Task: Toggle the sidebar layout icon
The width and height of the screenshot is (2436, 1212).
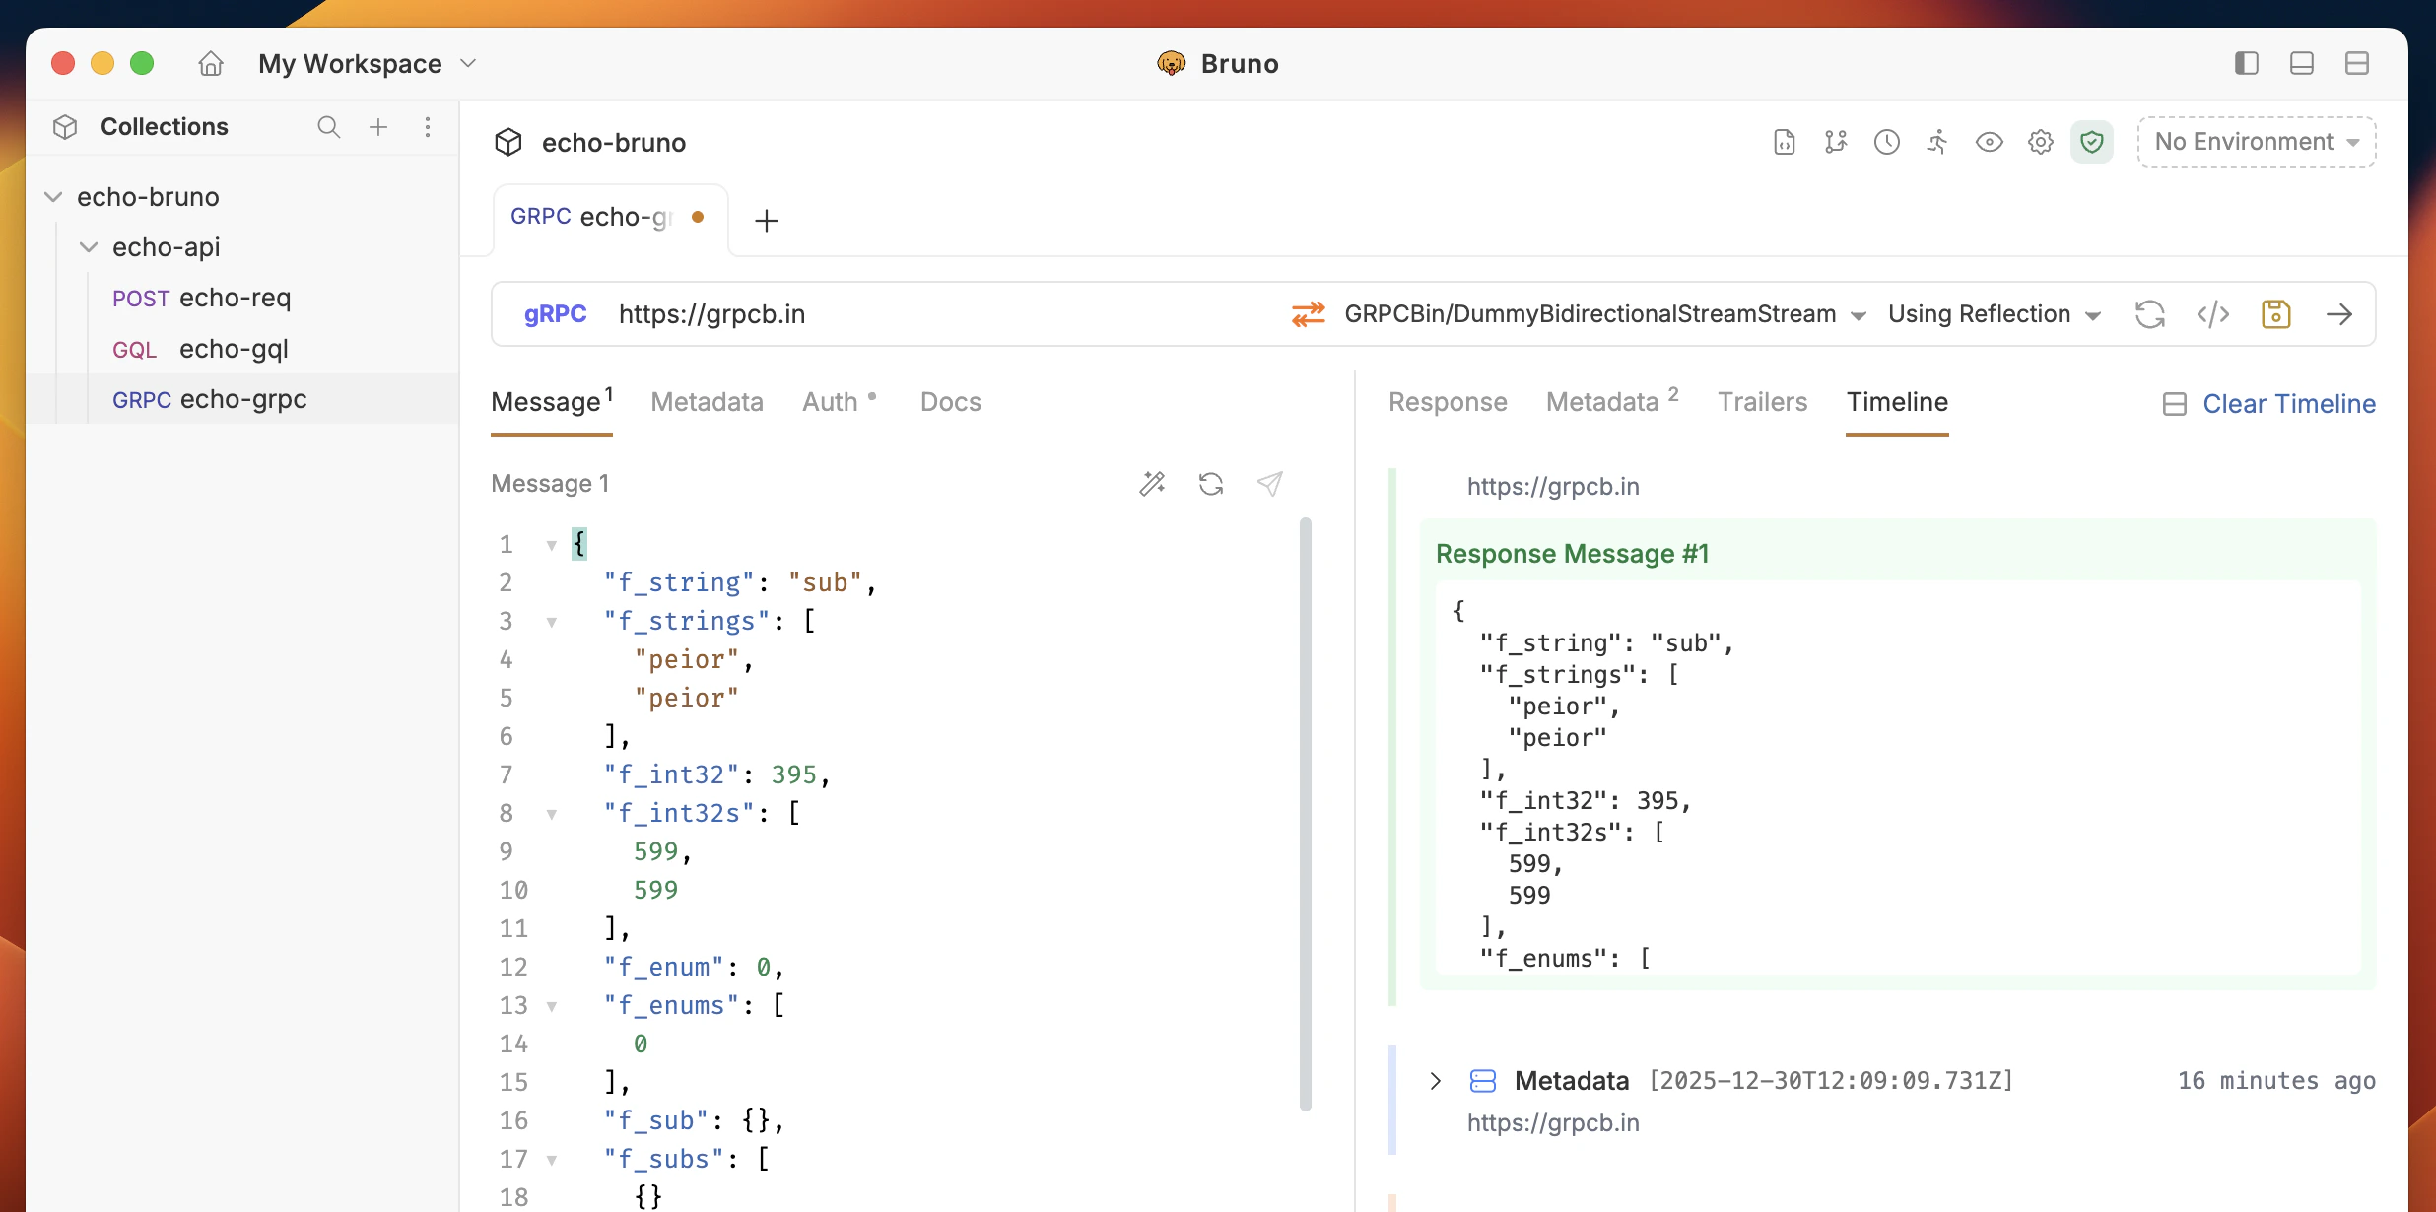Action: pos(2246,64)
